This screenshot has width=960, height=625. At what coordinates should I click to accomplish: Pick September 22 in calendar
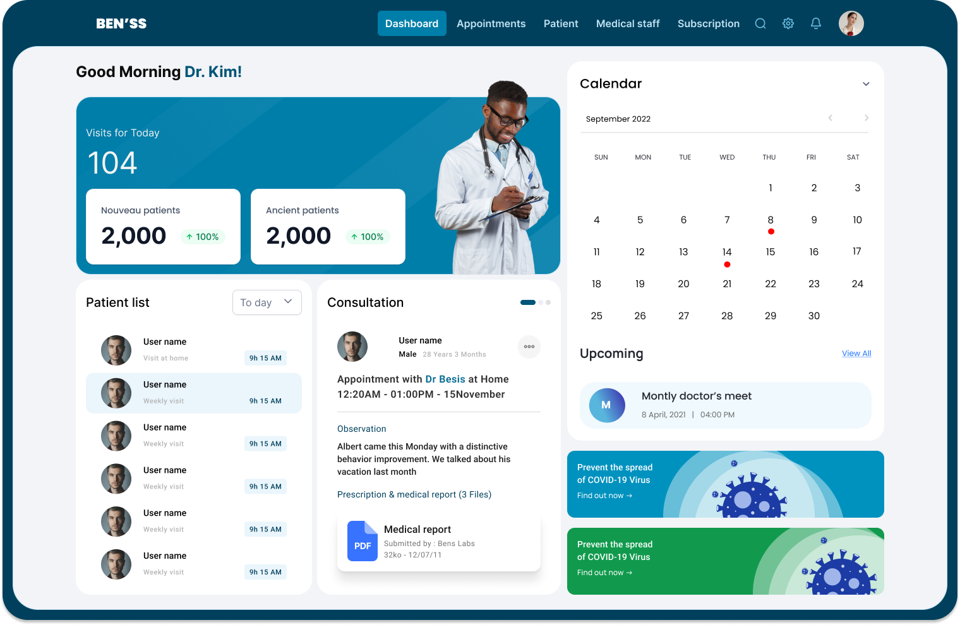click(x=771, y=284)
